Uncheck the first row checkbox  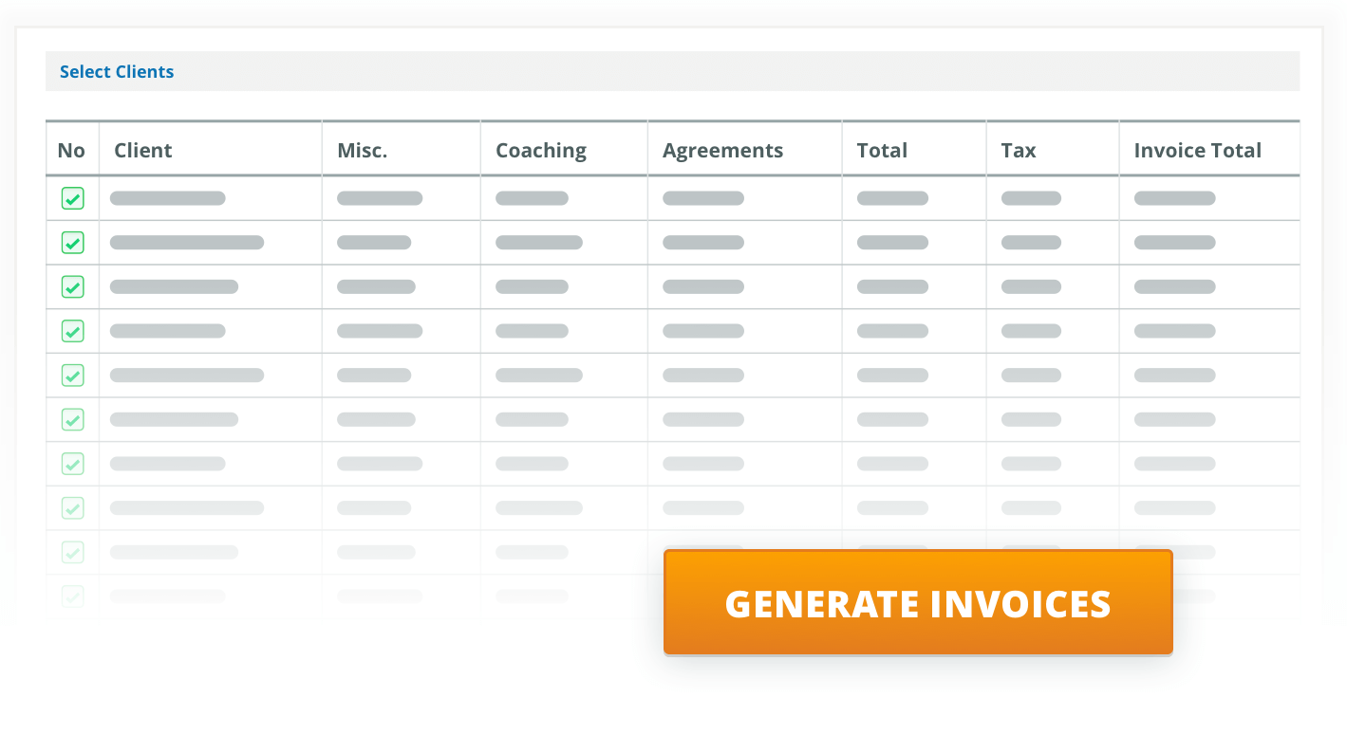click(x=72, y=198)
